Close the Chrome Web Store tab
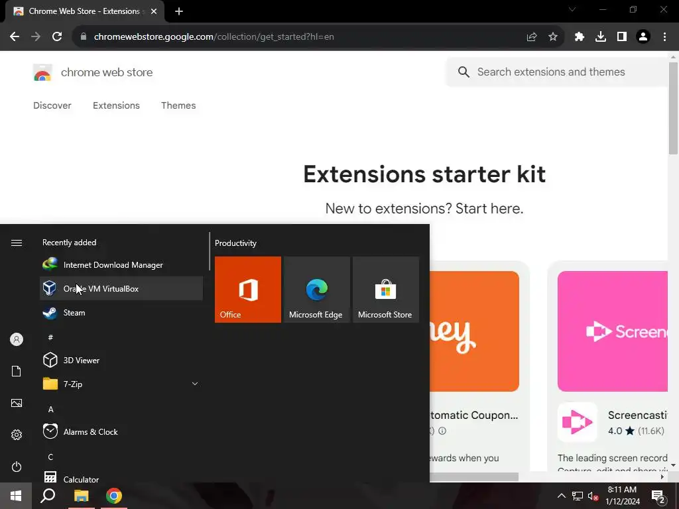 coord(154,11)
